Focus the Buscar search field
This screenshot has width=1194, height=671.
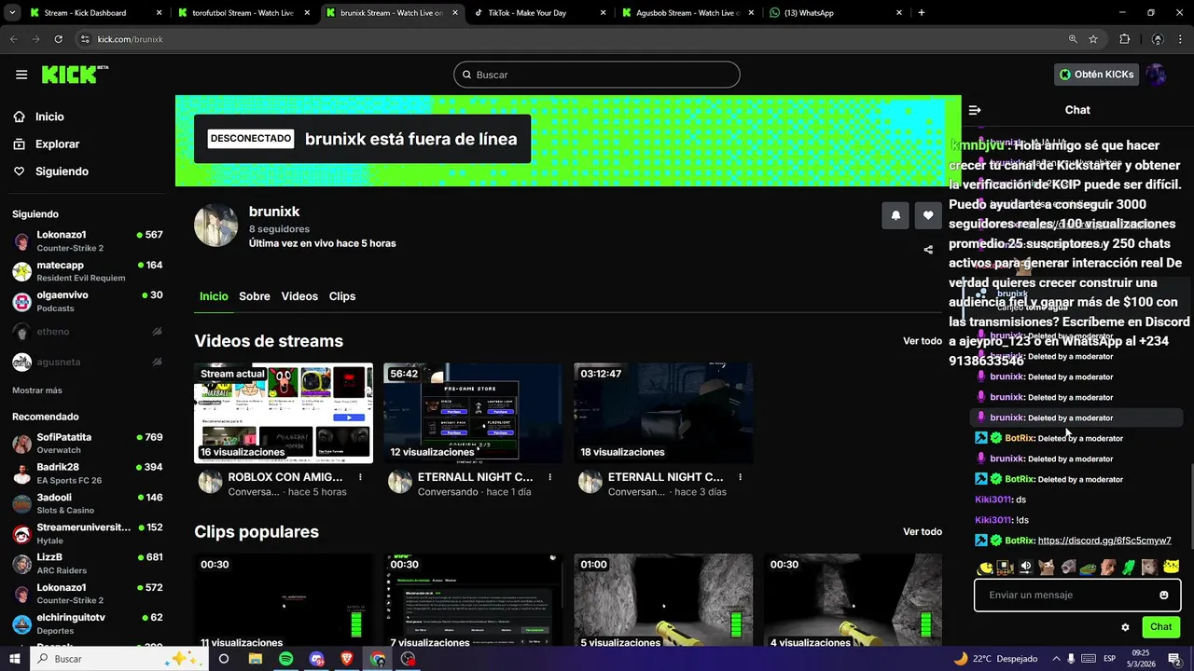[597, 75]
